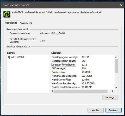Click the 12_1 feature level value

84,65
